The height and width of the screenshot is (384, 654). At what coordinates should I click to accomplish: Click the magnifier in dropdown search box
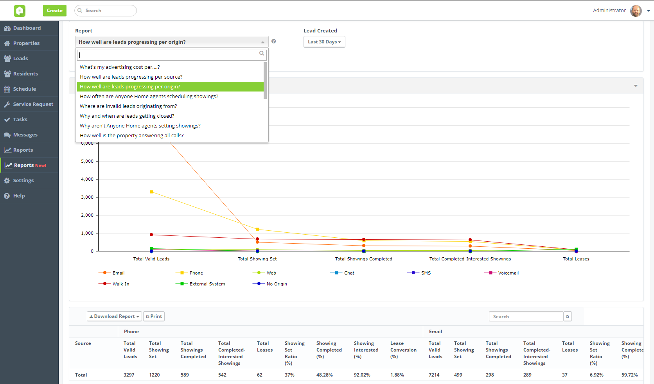tap(262, 53)
